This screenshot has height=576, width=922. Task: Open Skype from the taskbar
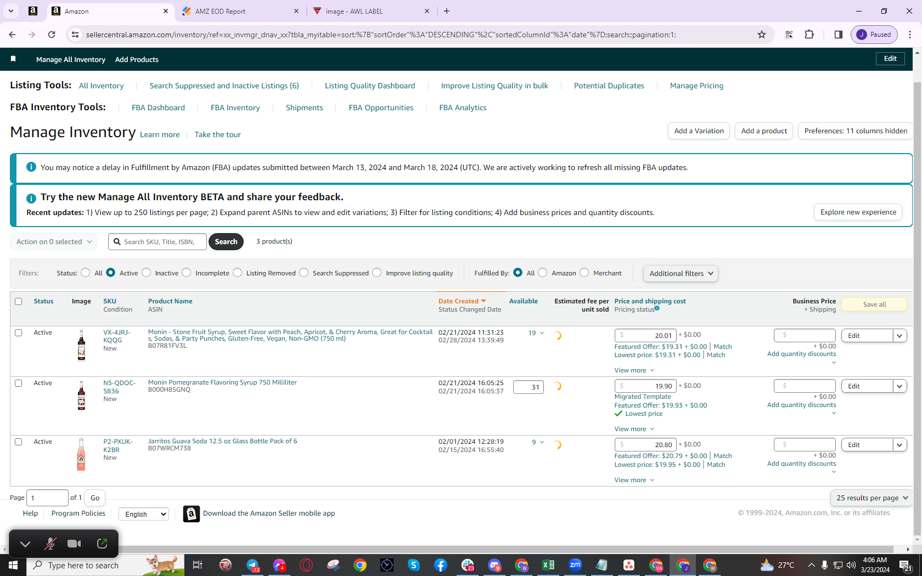point(414,565)
